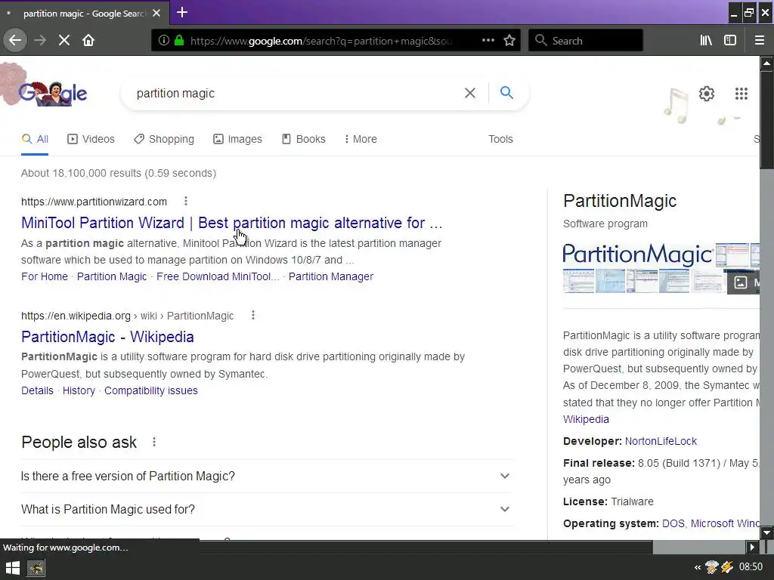This screenshot has width=774, height=580.
Task: Click the For Home sitelink
Action: pos(45,276)
